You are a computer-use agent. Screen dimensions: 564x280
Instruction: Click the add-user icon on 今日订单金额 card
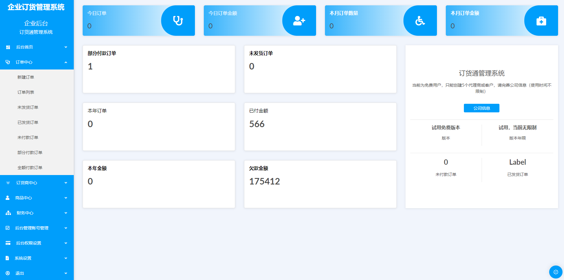point(299,21)
